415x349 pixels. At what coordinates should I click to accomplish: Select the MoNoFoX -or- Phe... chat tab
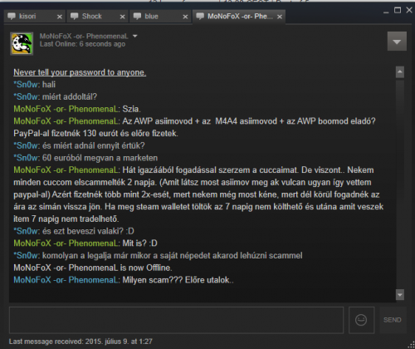click(x=239, y=17)
